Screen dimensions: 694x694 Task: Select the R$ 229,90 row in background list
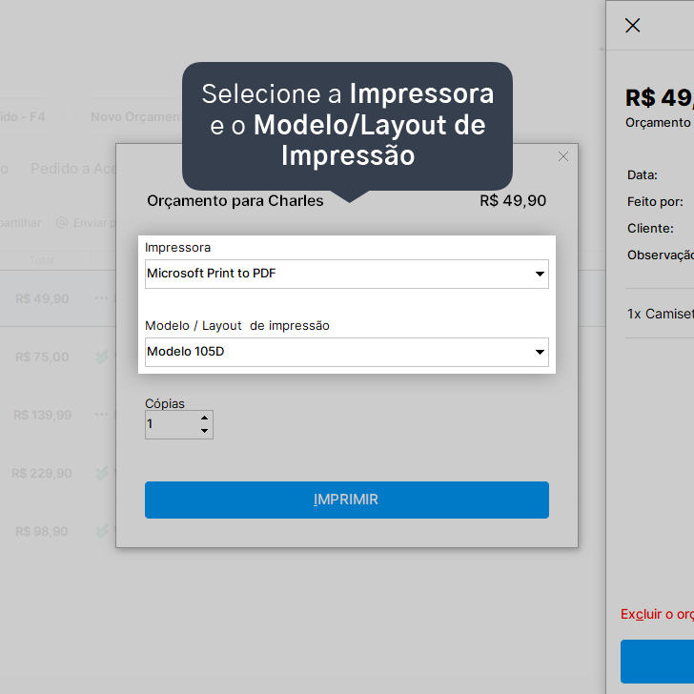(x=58, y=473)
